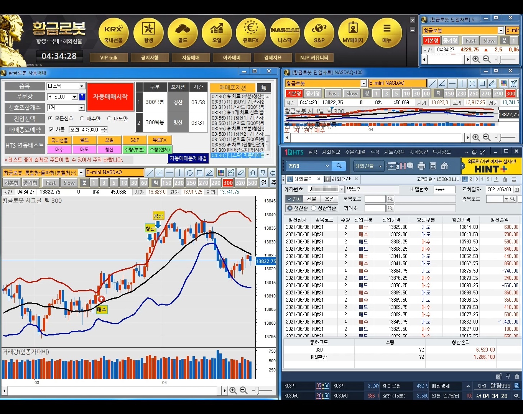Open the MY페이지 round icon
This screenshot has width=523, height=414.
(353, 33)
